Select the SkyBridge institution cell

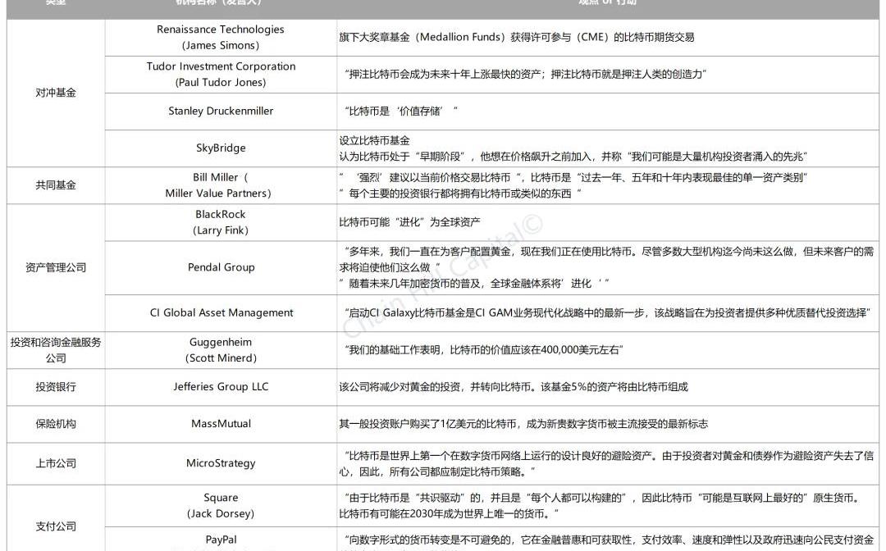point(221,148)
